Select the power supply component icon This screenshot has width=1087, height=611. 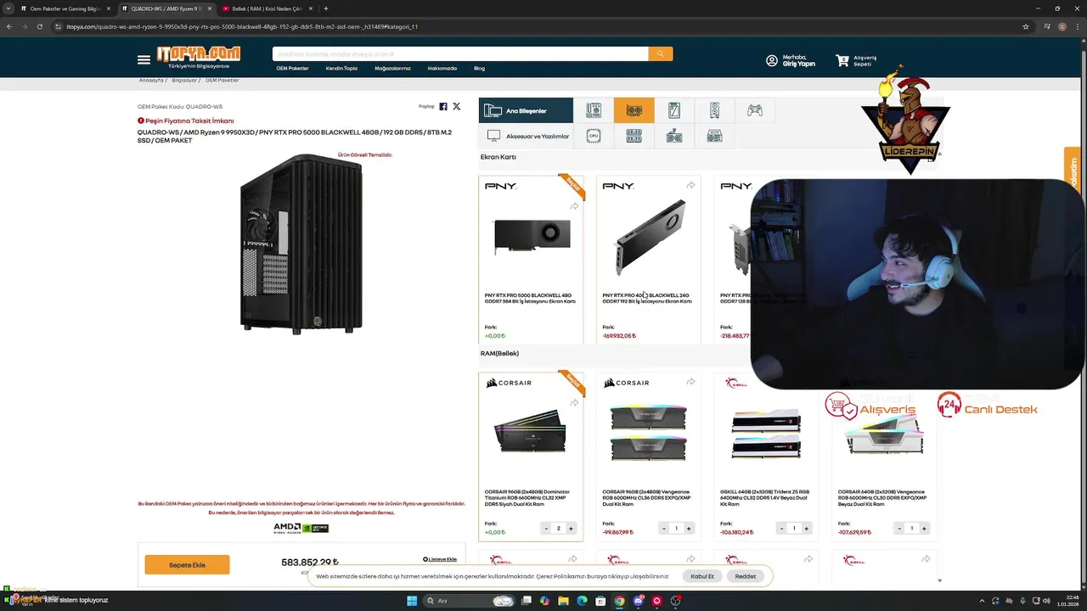click(x=714, y=136)
